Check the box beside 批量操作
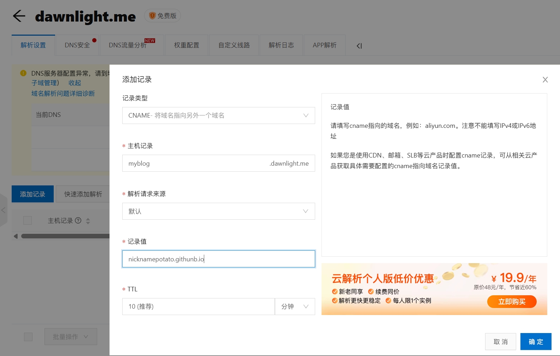Viewport: 560px width, 356px height. [x=28, y=337]
